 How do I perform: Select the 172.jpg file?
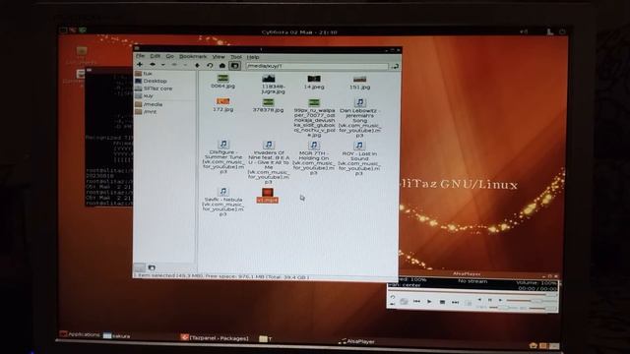223,104
